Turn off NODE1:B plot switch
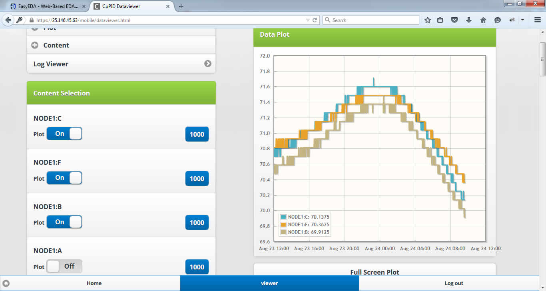Viewport: 546px width, 291px height. point(64,222)
